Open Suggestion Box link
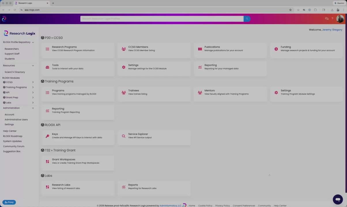This screenshot has height=207, width=347. tap(12, 152)
